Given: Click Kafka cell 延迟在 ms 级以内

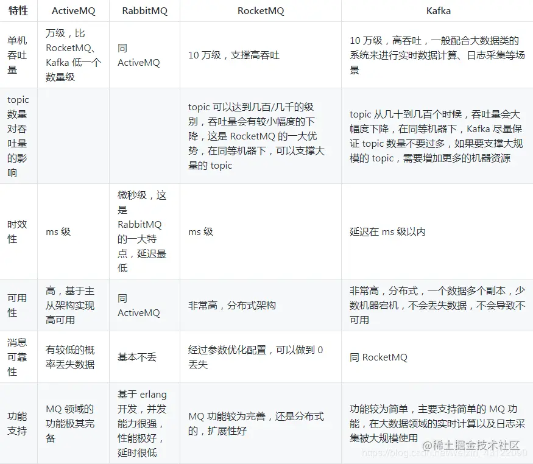Looking at the screenshot, I should pyautogui.click(x=437, y=231).
